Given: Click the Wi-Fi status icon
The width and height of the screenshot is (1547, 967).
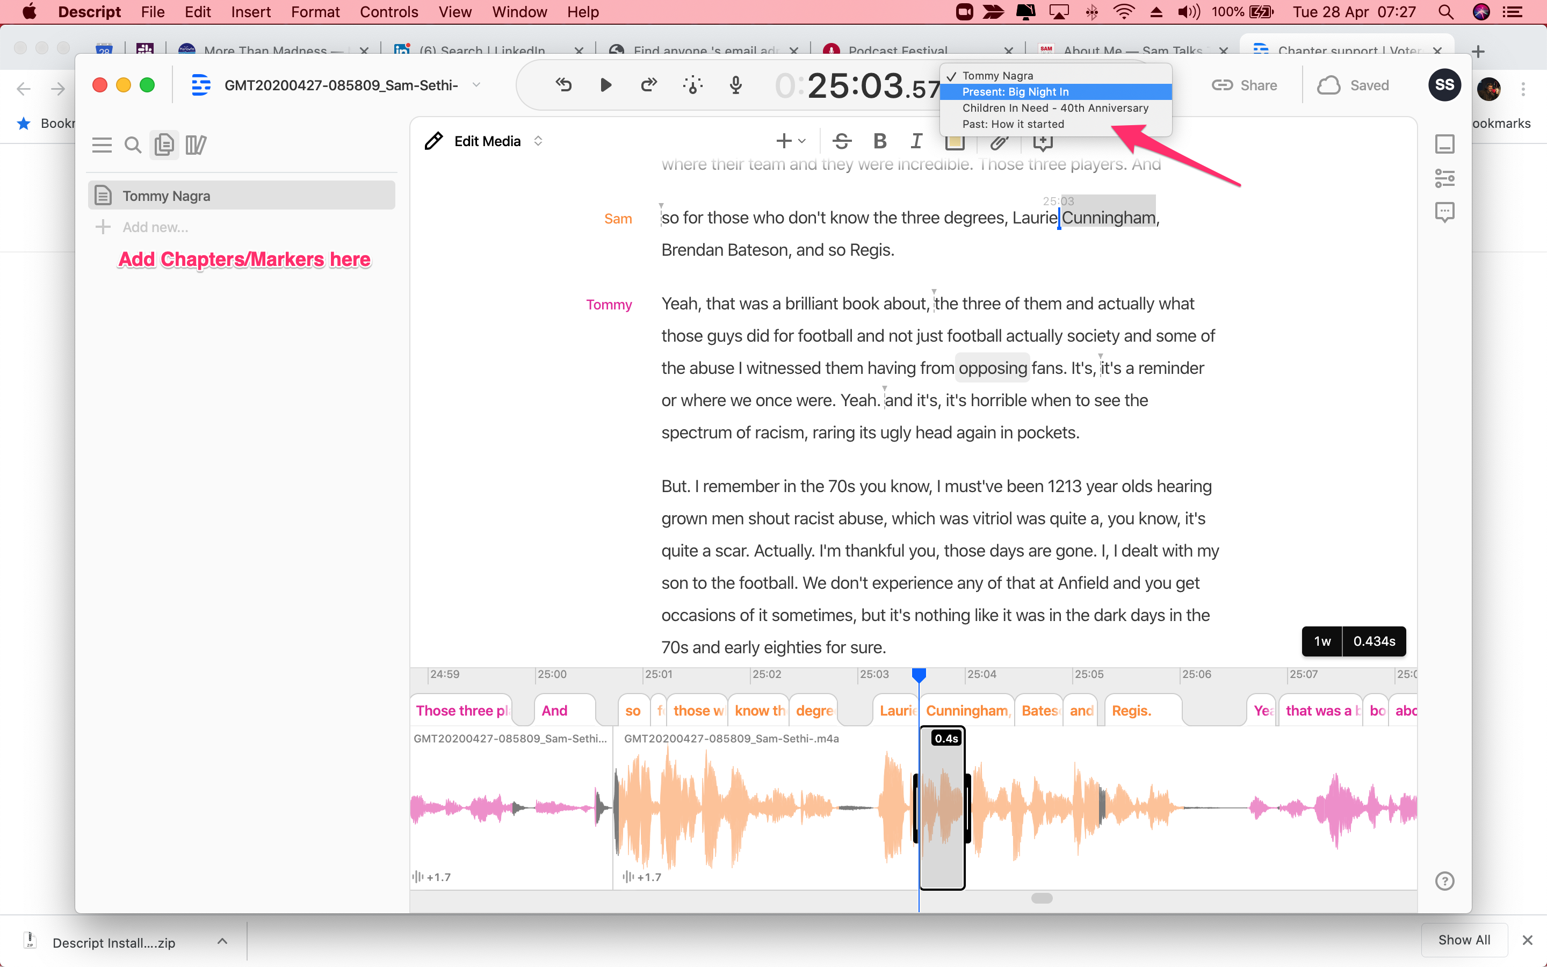Looking at the screenshot, I should [x=1124, y=11].
